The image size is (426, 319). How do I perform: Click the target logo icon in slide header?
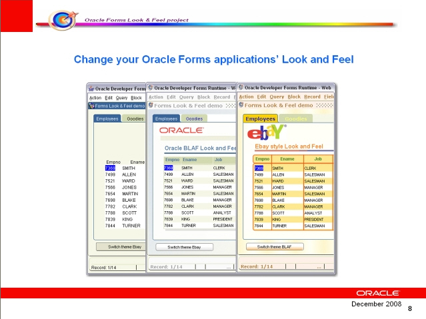(x=63, y=20)
